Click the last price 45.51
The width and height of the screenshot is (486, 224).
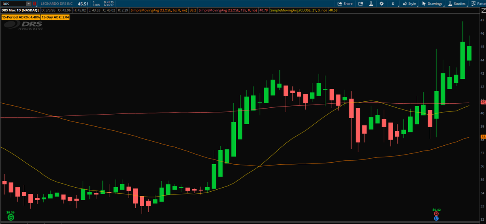click(x=83, y=4)
